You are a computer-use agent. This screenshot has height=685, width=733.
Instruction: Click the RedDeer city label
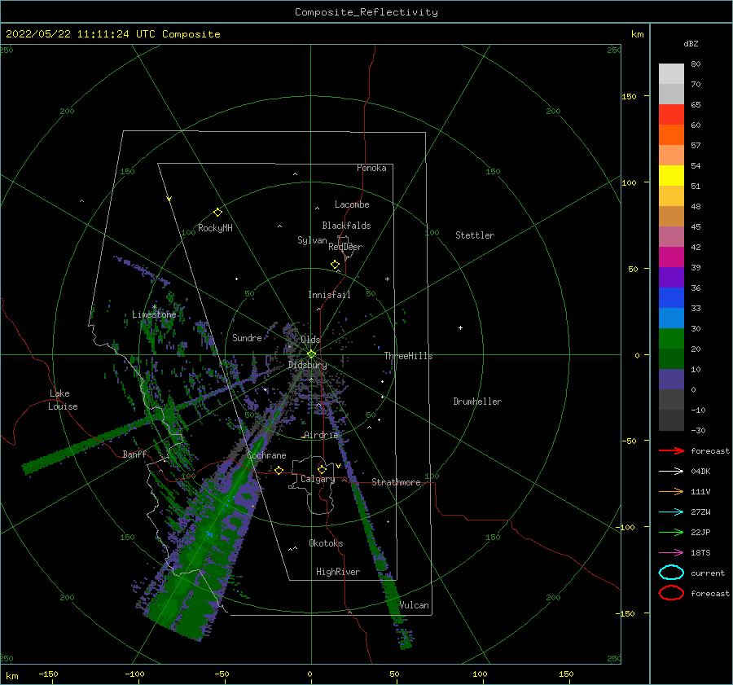[x=345, y=247]
